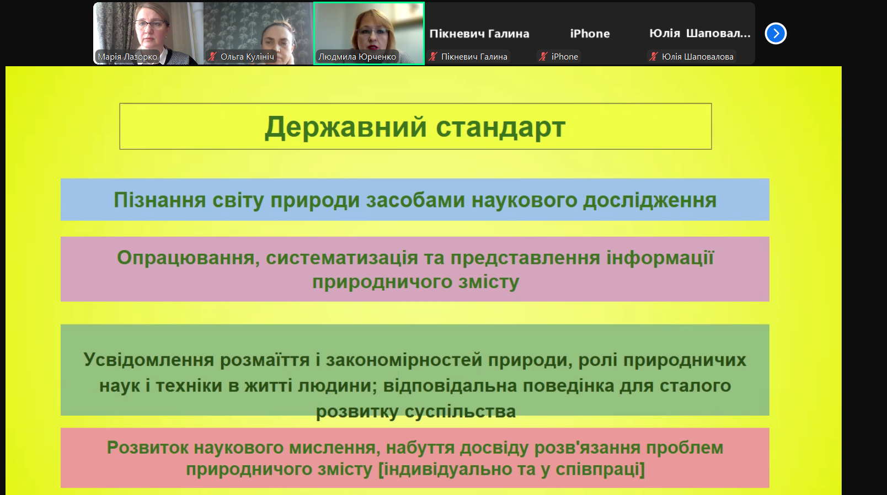Click the large iPhone tile title

coord(590,34)
